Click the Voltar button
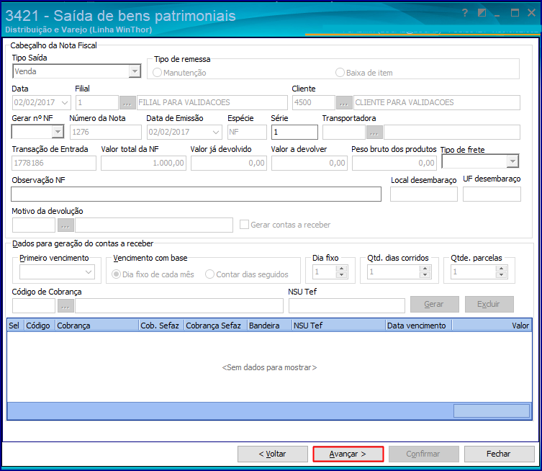This screenshot has height=471, width=542. point(272,454)
